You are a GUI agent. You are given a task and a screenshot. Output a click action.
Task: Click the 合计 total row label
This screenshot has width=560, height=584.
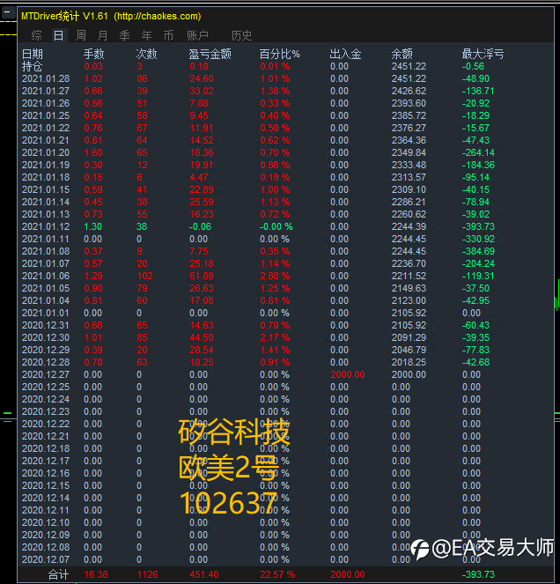click(x=58, y=574)
